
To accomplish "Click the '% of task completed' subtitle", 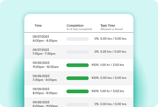I will [79, 29].
